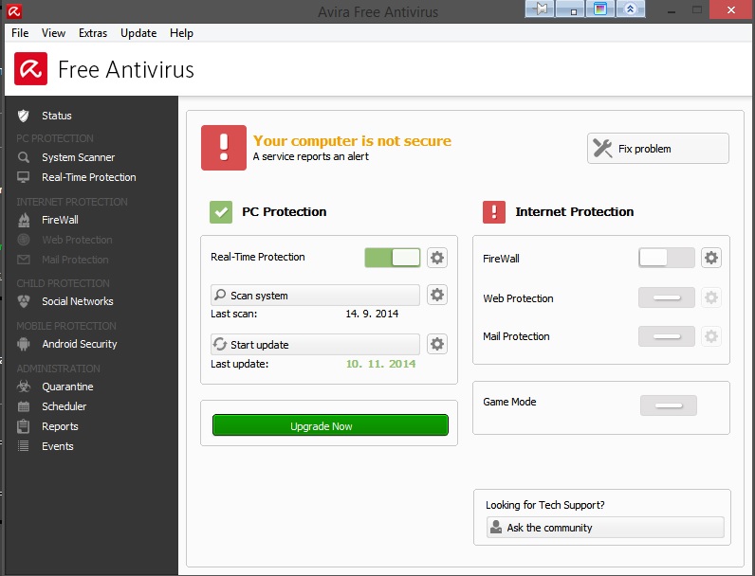Select Social Networks label in the sidebar
The width and height of the screenshot is (755, 576).
tap(77, 301)
